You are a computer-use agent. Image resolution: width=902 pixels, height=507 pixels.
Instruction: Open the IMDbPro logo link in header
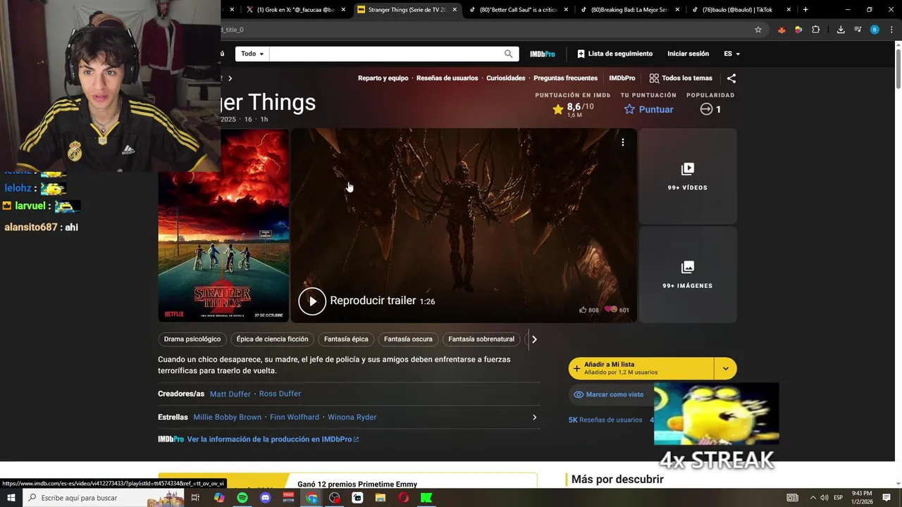click(543, 54)
